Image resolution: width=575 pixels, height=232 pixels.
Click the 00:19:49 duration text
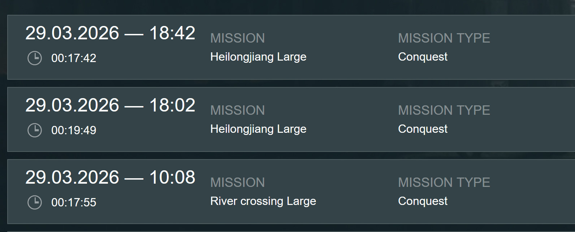(74, 130)
